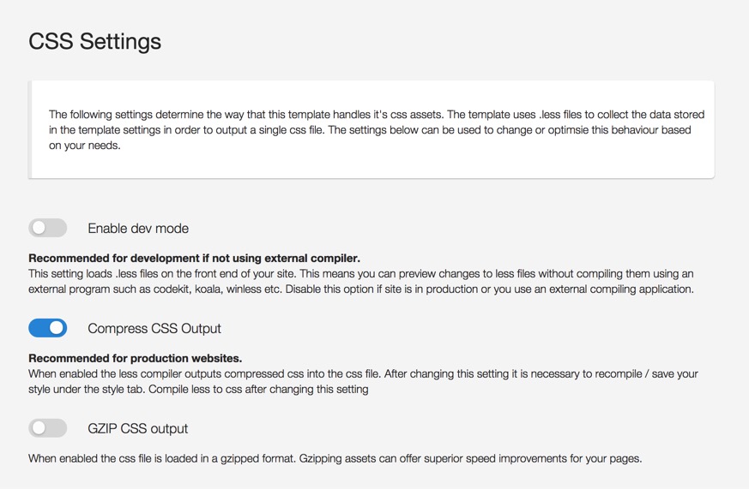Click 'Recommended for production websites.' bold heading

click(x=135, y=358)
